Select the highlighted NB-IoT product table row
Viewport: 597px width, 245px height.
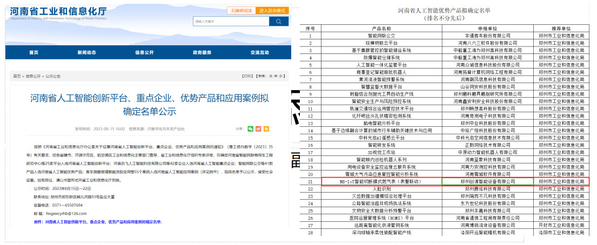coord(455,182)
